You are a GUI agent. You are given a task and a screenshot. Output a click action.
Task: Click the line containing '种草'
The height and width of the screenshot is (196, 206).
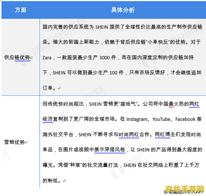pos(121,165)
